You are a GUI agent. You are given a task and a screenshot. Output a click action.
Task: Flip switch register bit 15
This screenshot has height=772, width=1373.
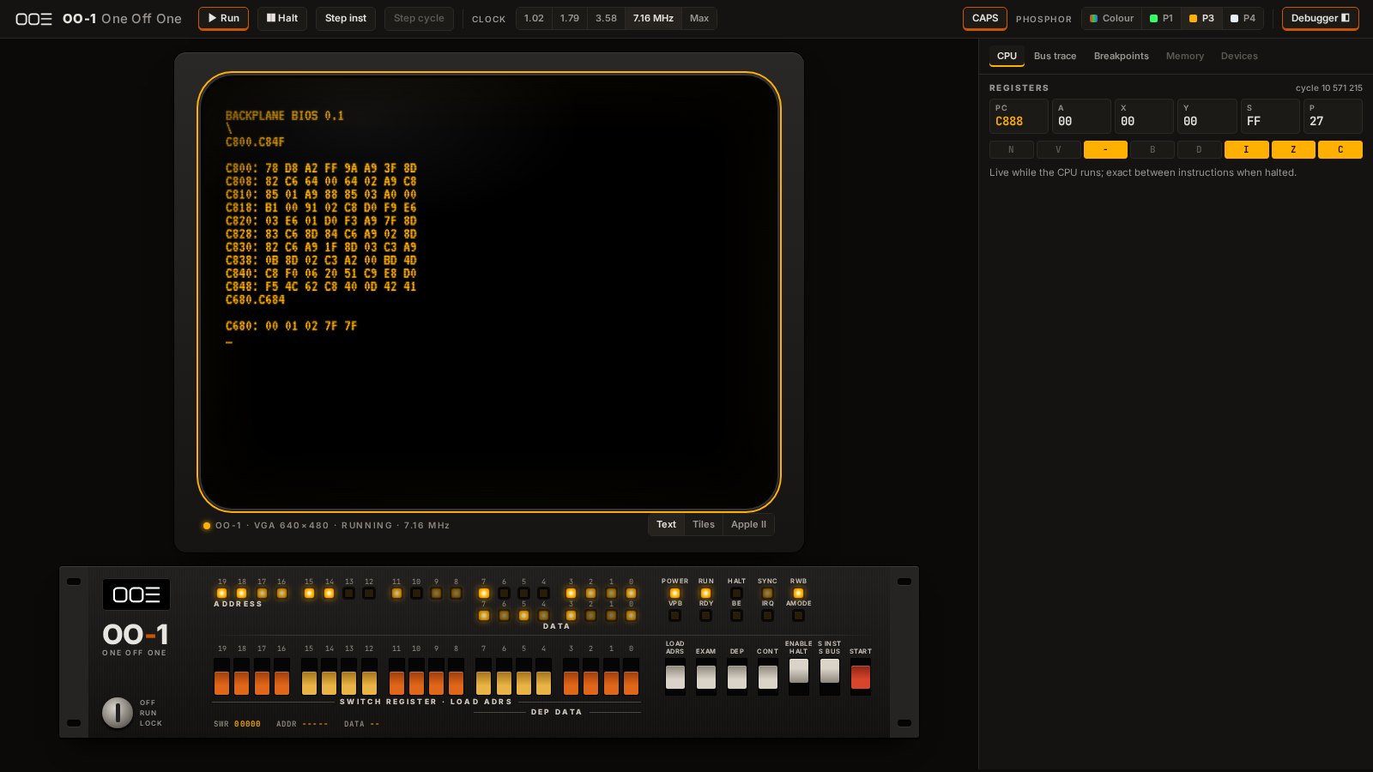(309, 677)
